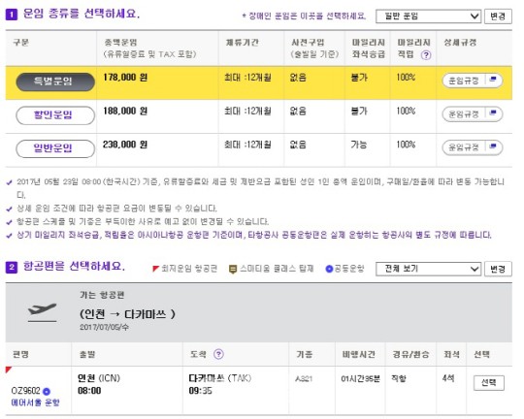Open the 전체 보기 flight filter dropdown
Viewport: 524px width, 419px height.
pyautogui.click(x=428, y=269)
